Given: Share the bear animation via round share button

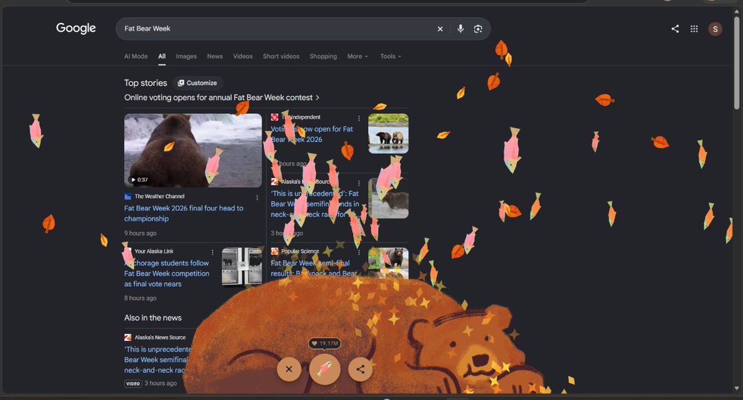Looking at the screenshot, I should [360, 369].
